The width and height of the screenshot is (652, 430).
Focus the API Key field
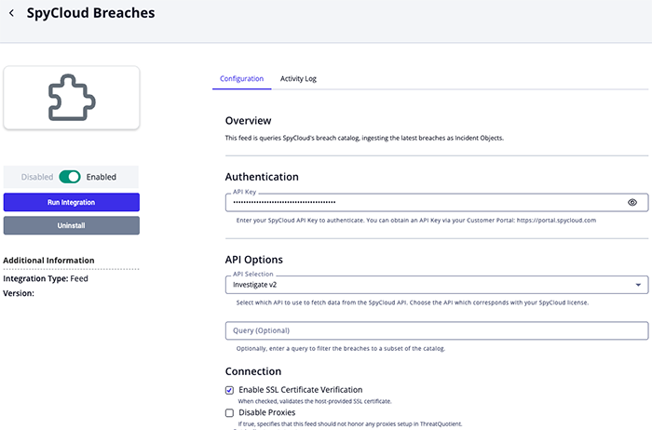click(437, 202)
